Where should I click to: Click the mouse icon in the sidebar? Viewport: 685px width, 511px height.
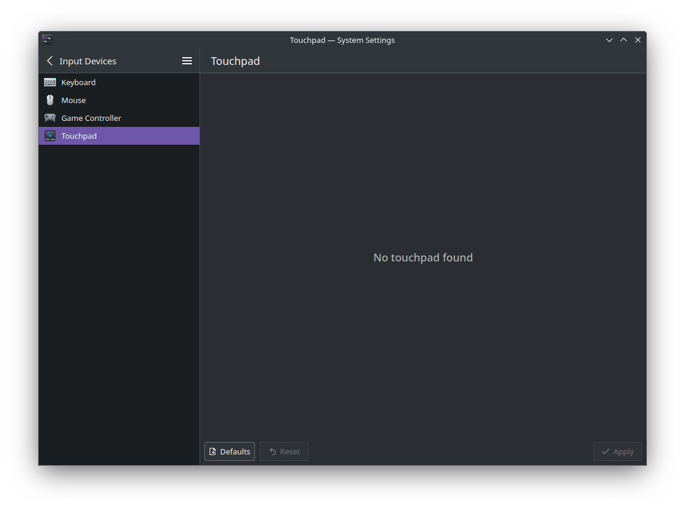point(50,100)
